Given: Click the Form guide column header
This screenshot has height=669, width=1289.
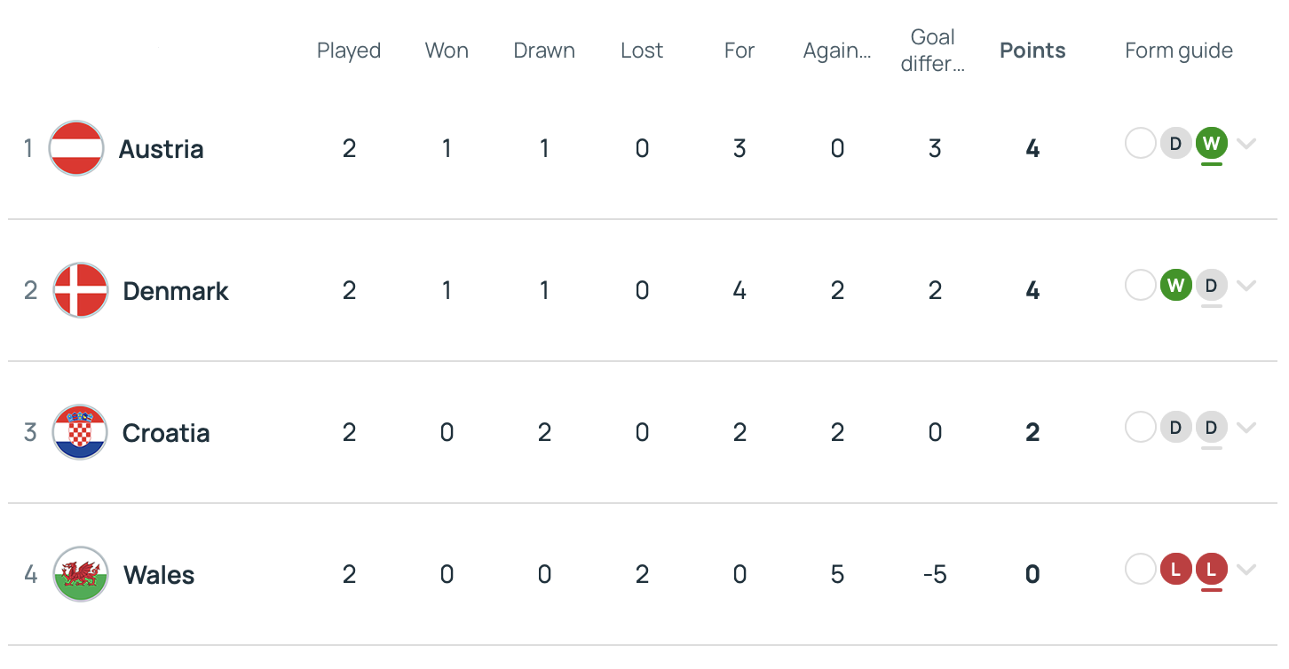Looking at the screenshot, I should tap(1178, 51).
